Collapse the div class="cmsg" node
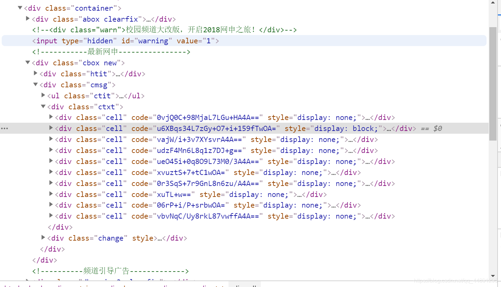The image size is (501, 287). [36, 84]
